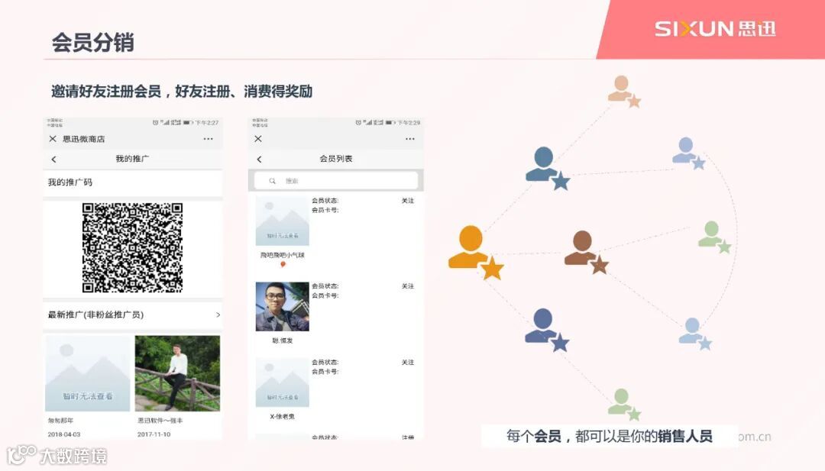Tap 关注 in the second member row
Viewport: 825px width, 471px height.
coord(408,286)
